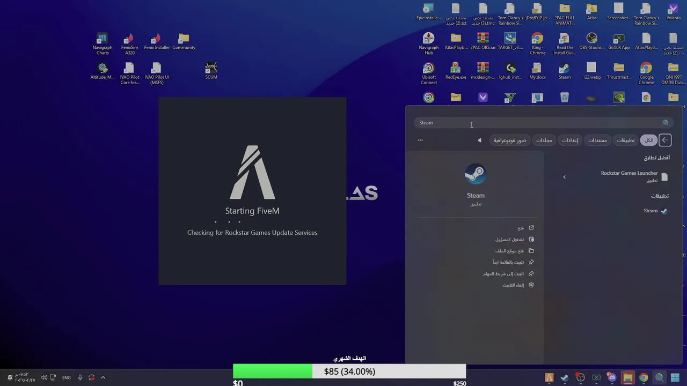Open the Screenshot... file on the desktop
The height and width of the screenshot is (386, 687).
[619, 12]
